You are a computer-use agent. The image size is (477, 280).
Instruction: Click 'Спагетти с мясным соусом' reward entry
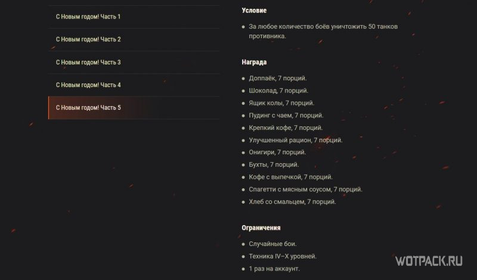305,189
